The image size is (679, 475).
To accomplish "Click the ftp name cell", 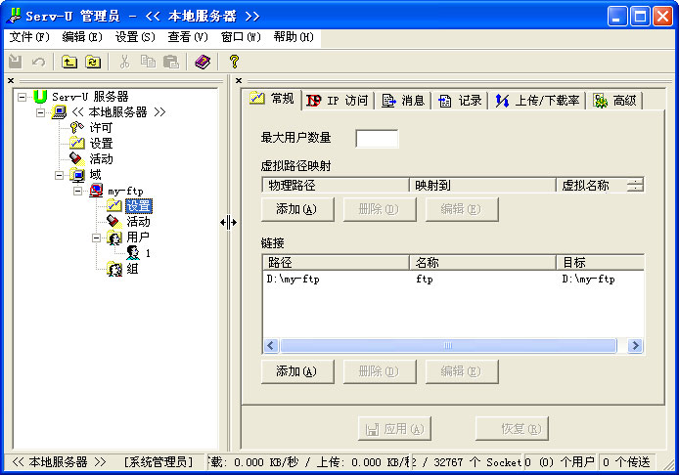I will (425, 279).
